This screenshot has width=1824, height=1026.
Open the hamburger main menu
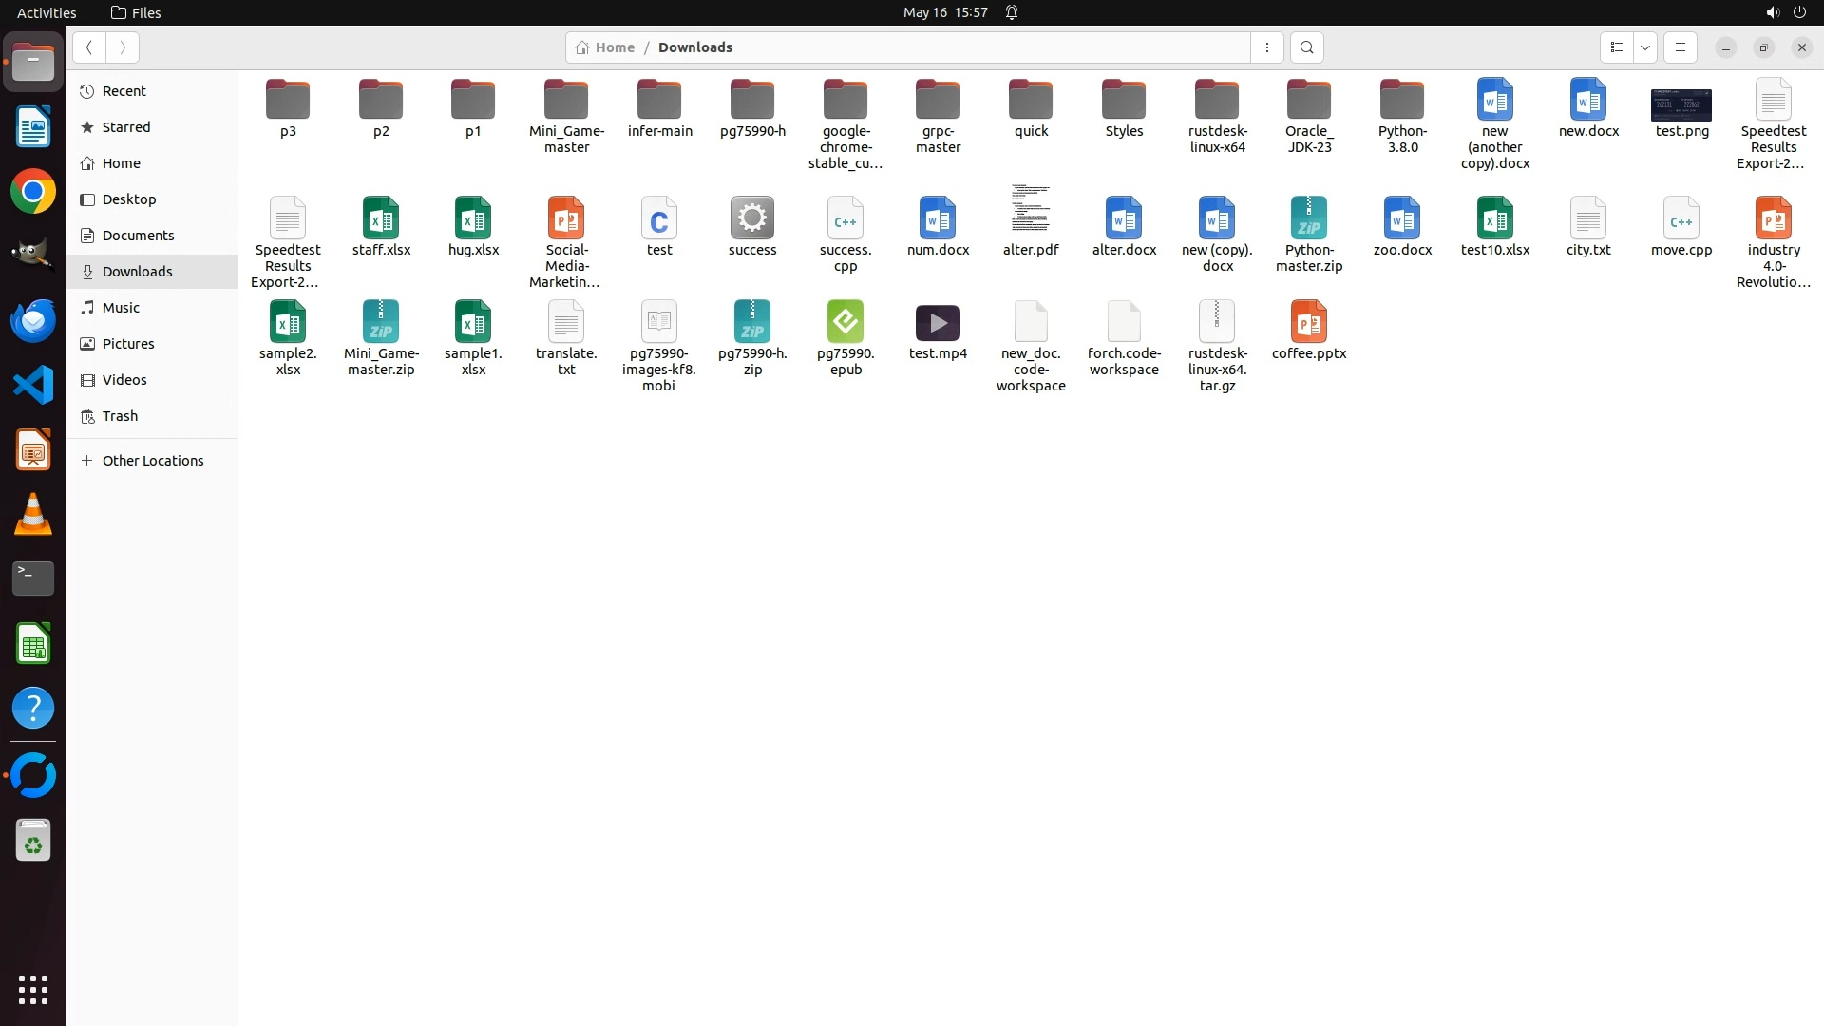pos(1680,47)
